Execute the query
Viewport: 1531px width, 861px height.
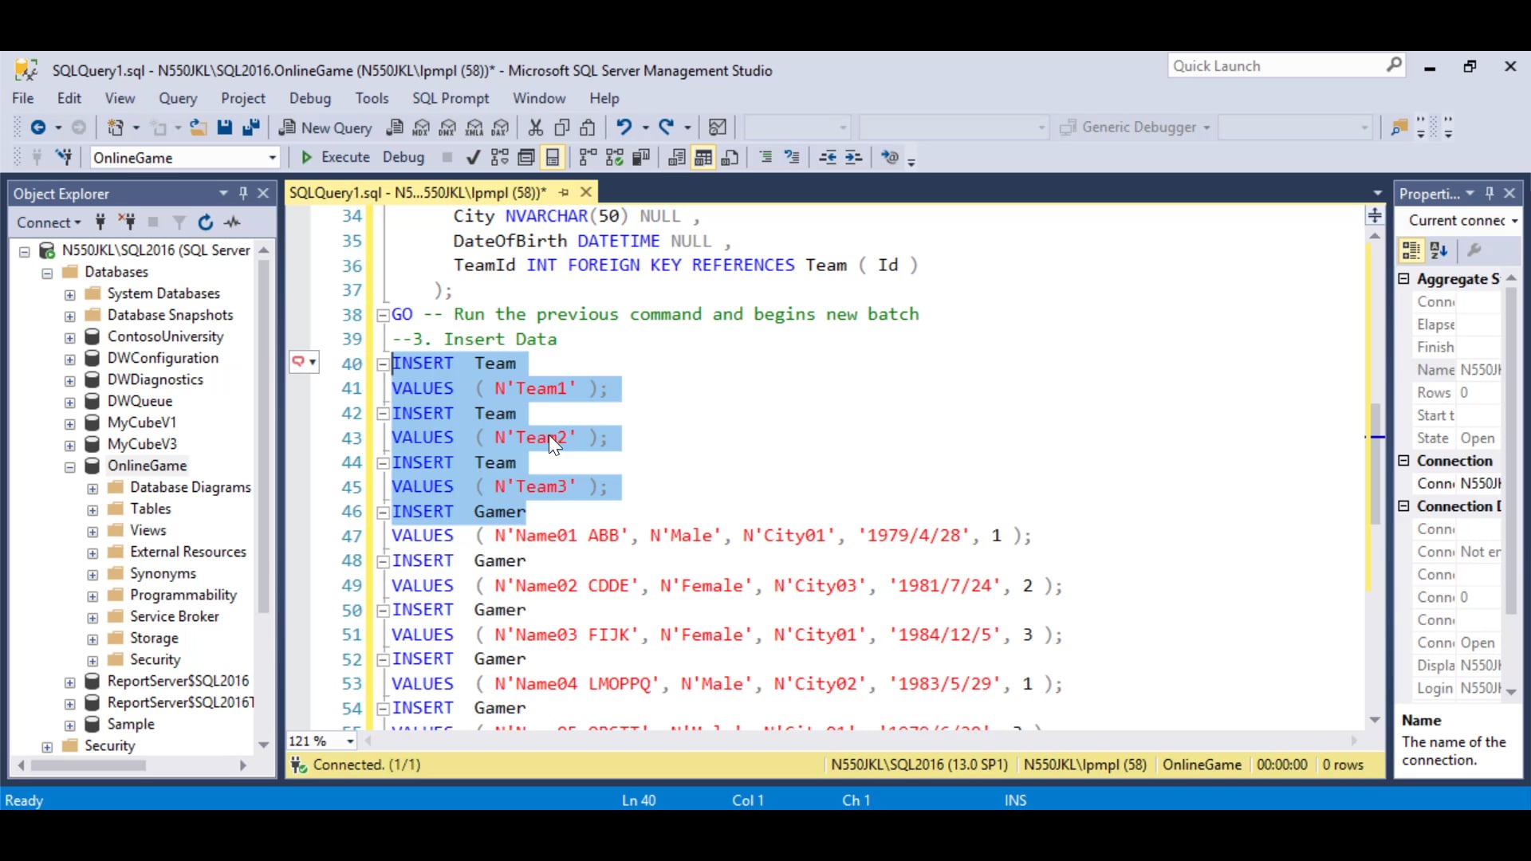[x=335, y=157]
